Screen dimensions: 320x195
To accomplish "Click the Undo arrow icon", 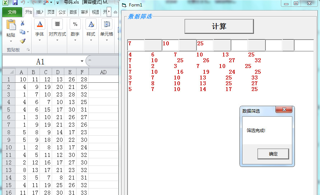I will click(23, 3).
